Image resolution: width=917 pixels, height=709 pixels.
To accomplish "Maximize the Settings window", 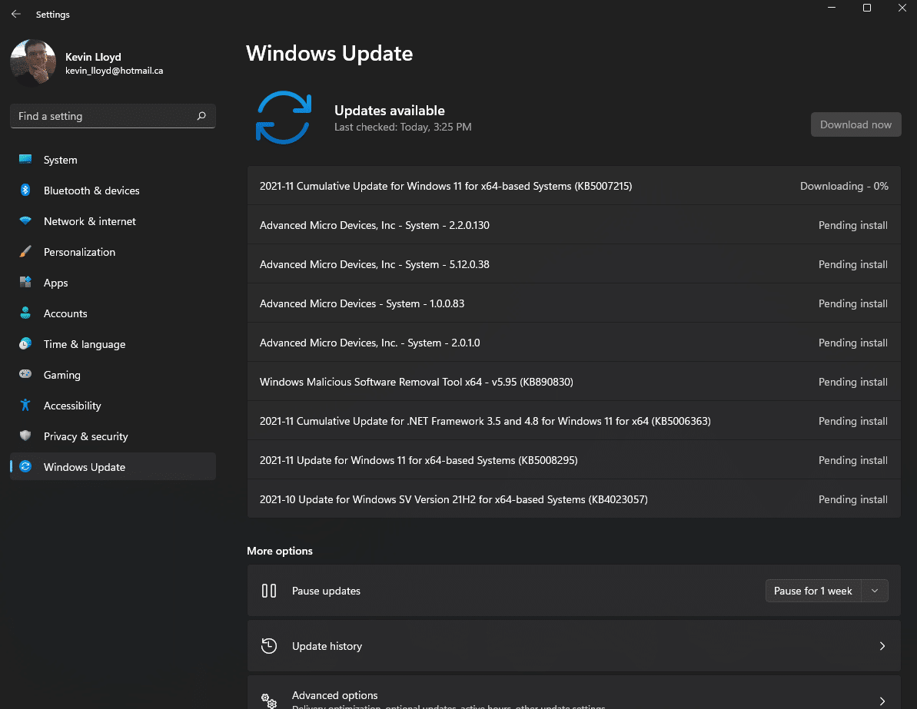I will pyautogui.click(x=867, y=8).
